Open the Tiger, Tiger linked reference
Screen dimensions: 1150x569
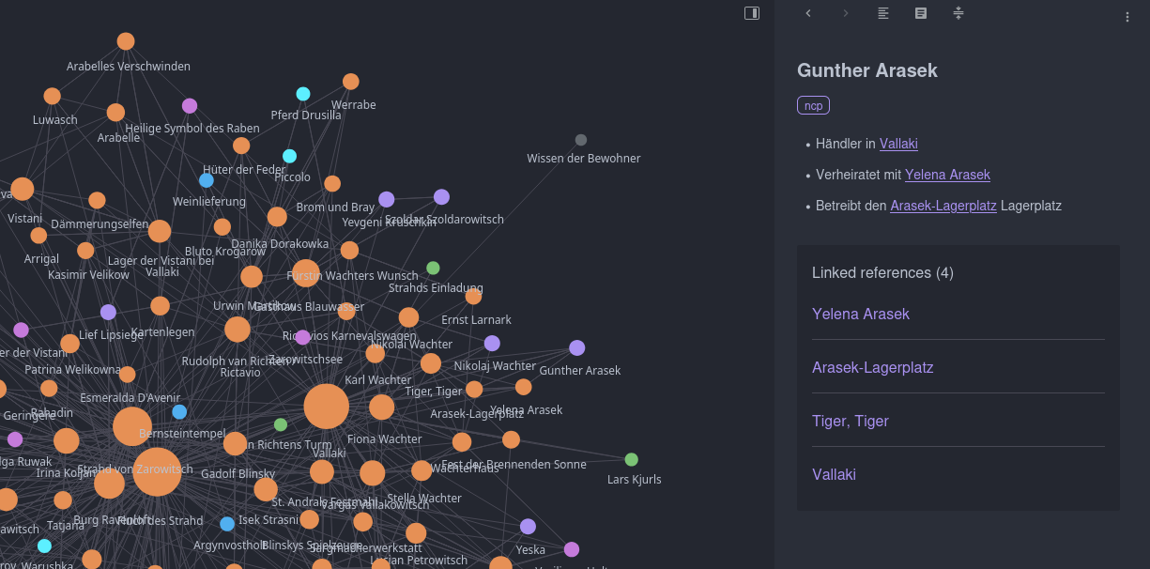(x=851, y=421)
